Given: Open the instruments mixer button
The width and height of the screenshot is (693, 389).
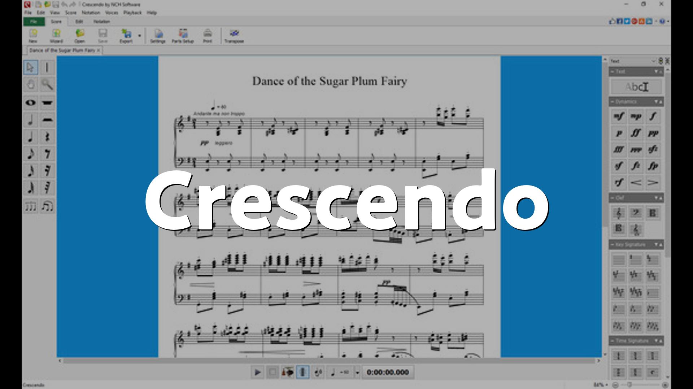Looking at the screenshot, I should point(318,372).
